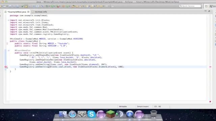Focus the Quick Access search field

pos(190,6)
